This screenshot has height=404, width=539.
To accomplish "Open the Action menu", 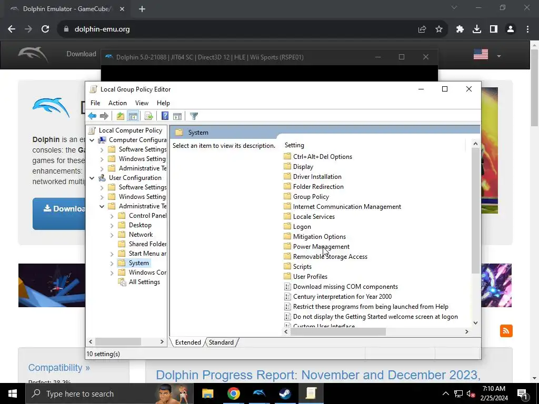I will (x=117, y=103).
